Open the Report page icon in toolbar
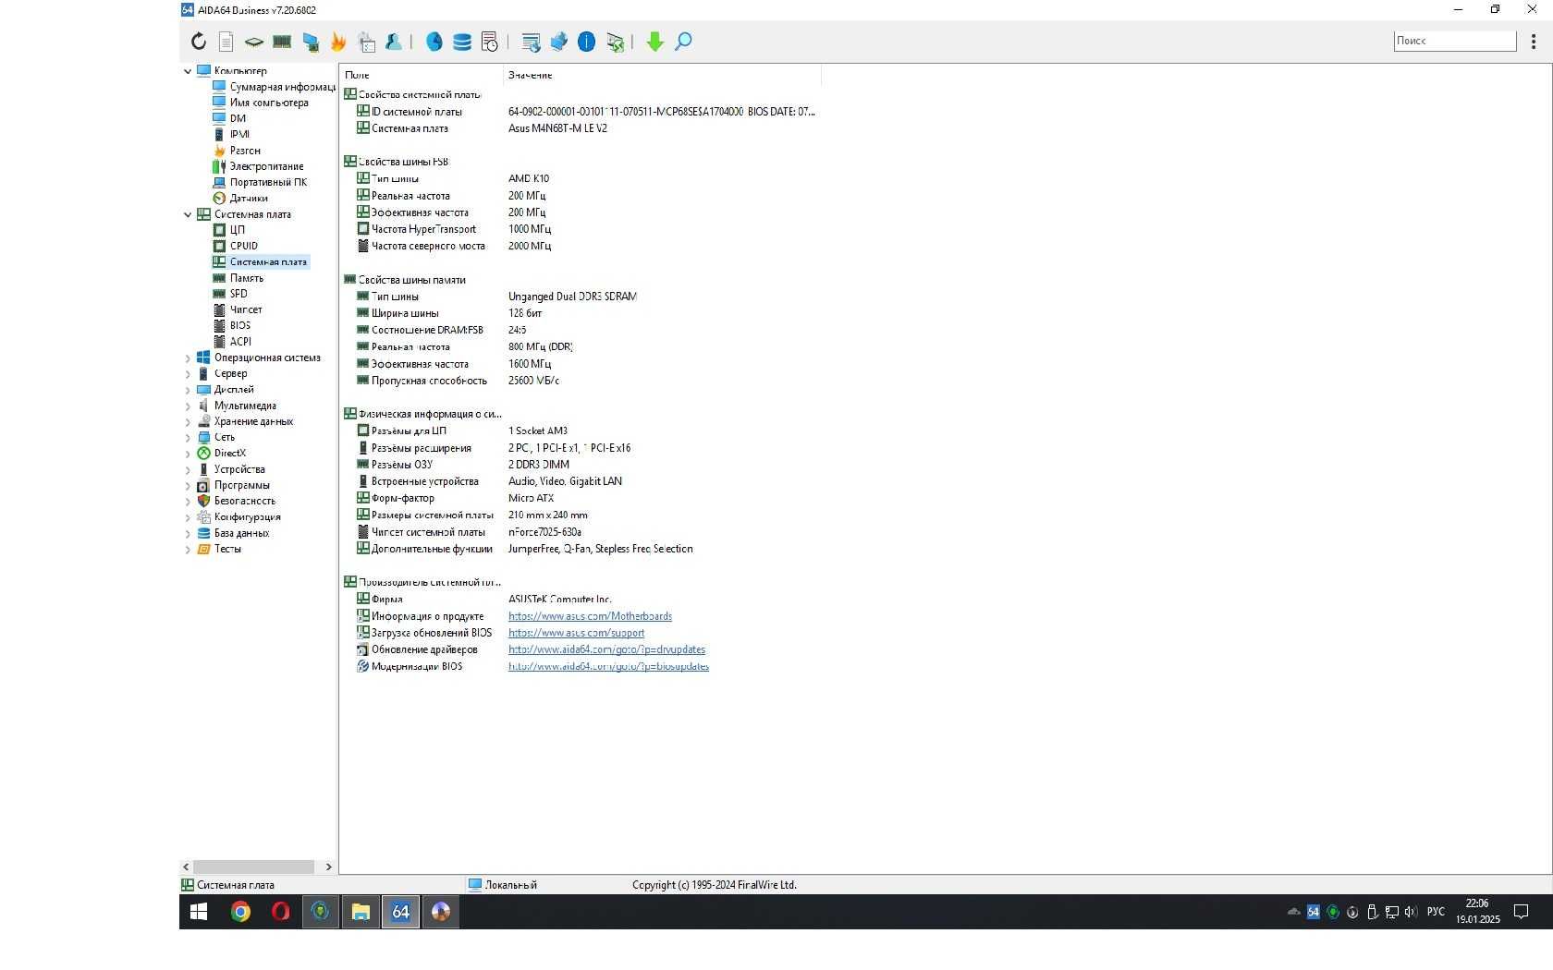Image resolution: width=1553 pixels, height=970 pixels. click(x=226, y=42)
